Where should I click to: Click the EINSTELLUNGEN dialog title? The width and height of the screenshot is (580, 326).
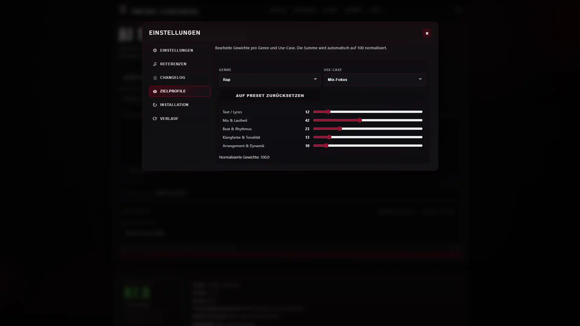[175, 33]
